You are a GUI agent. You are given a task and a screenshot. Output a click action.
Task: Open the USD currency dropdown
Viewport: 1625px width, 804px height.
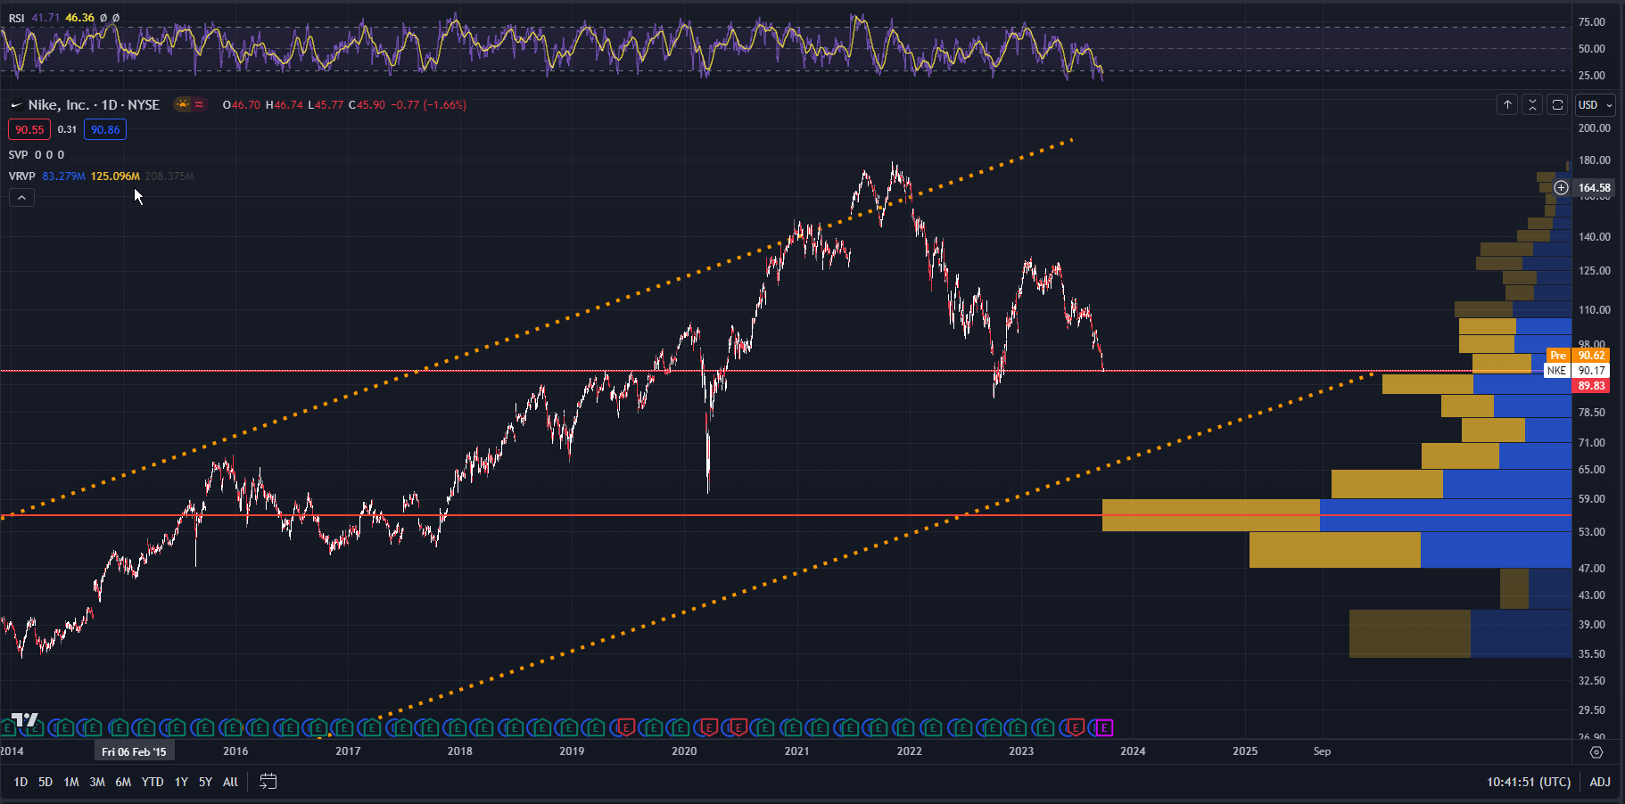1595,105
